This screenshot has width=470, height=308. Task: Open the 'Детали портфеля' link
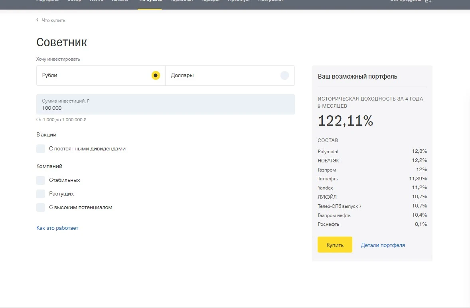coord(383,245)
